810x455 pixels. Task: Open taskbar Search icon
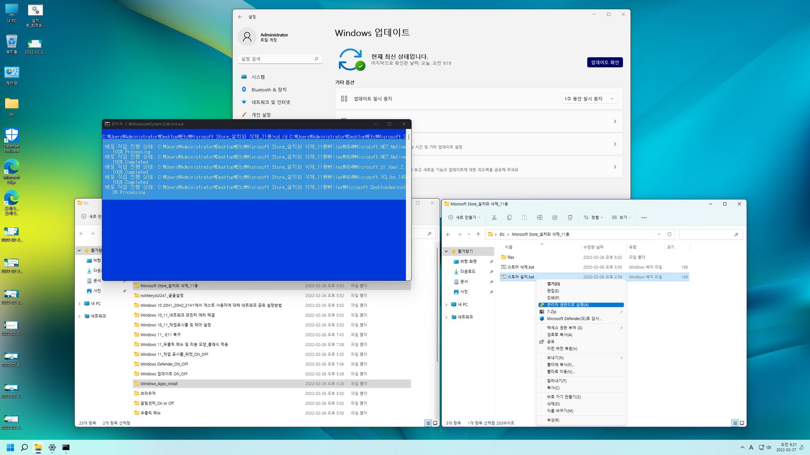tap(24, 447)
